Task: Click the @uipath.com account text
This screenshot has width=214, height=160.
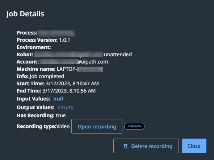Action: pyautogui.click(x=92, y=62)
